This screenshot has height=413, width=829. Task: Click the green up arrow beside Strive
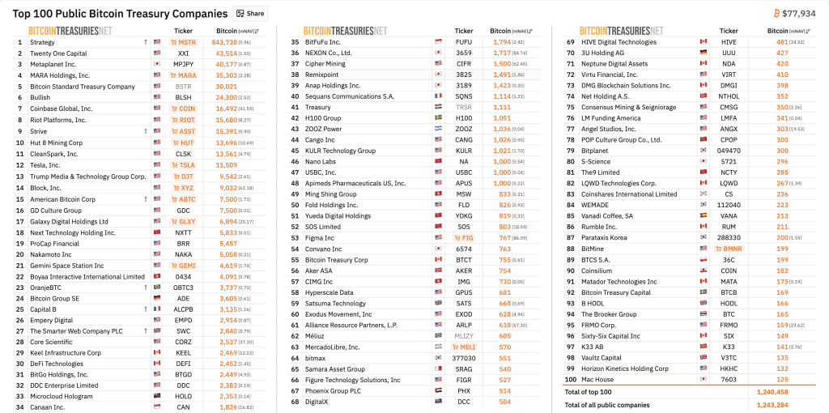[145, 131]
